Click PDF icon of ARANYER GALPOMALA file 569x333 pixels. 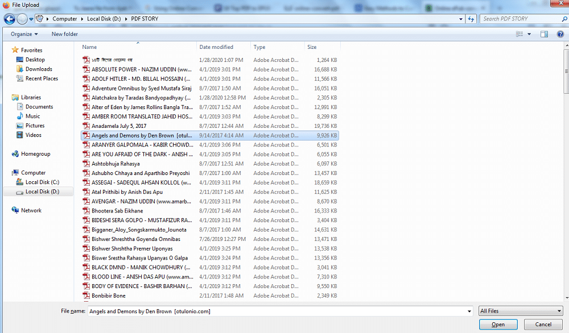click(x=86, y=144)
